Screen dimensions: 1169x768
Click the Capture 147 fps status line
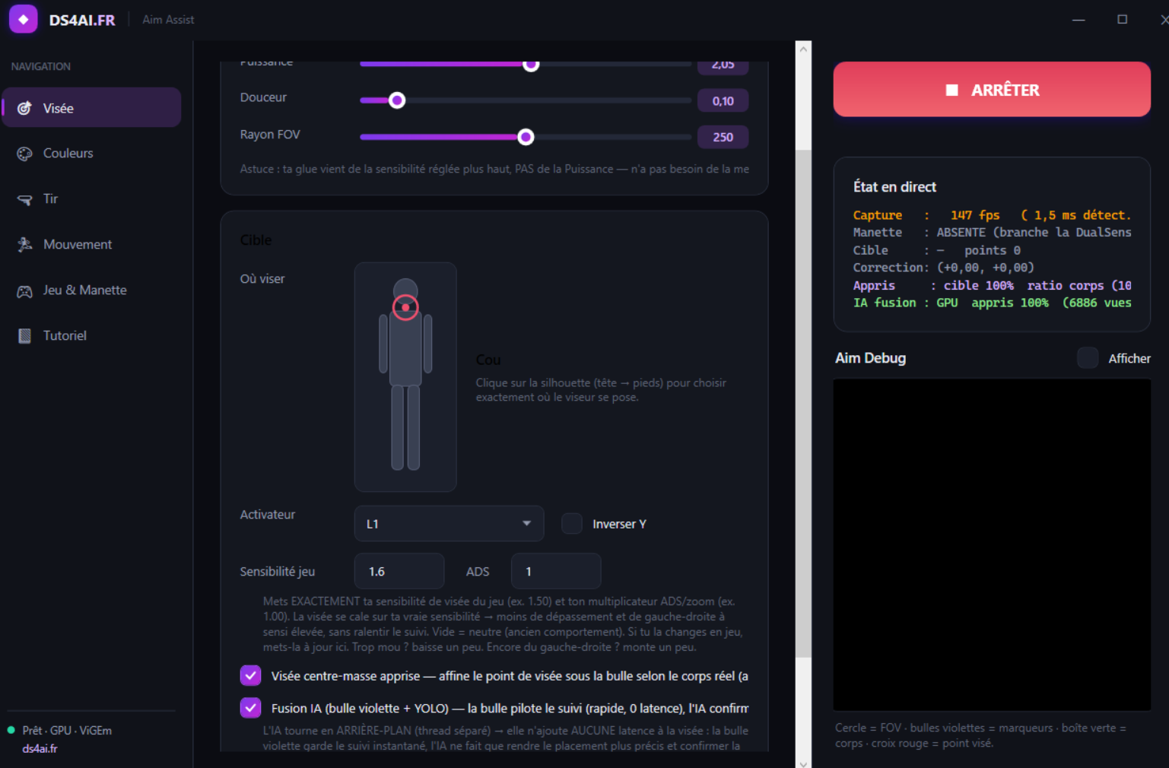pyautogui.click(x=992, y=215)
